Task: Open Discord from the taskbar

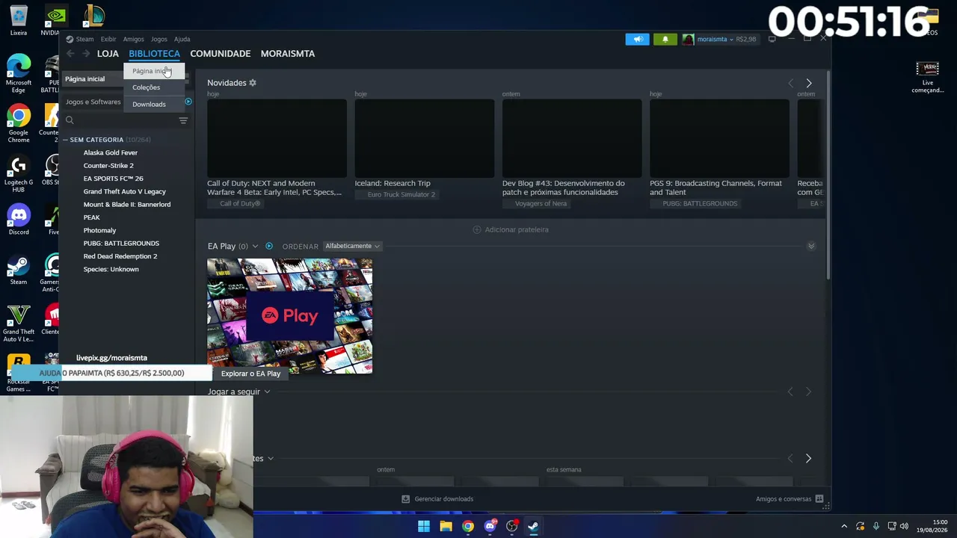Action: [x=490, y=526]
